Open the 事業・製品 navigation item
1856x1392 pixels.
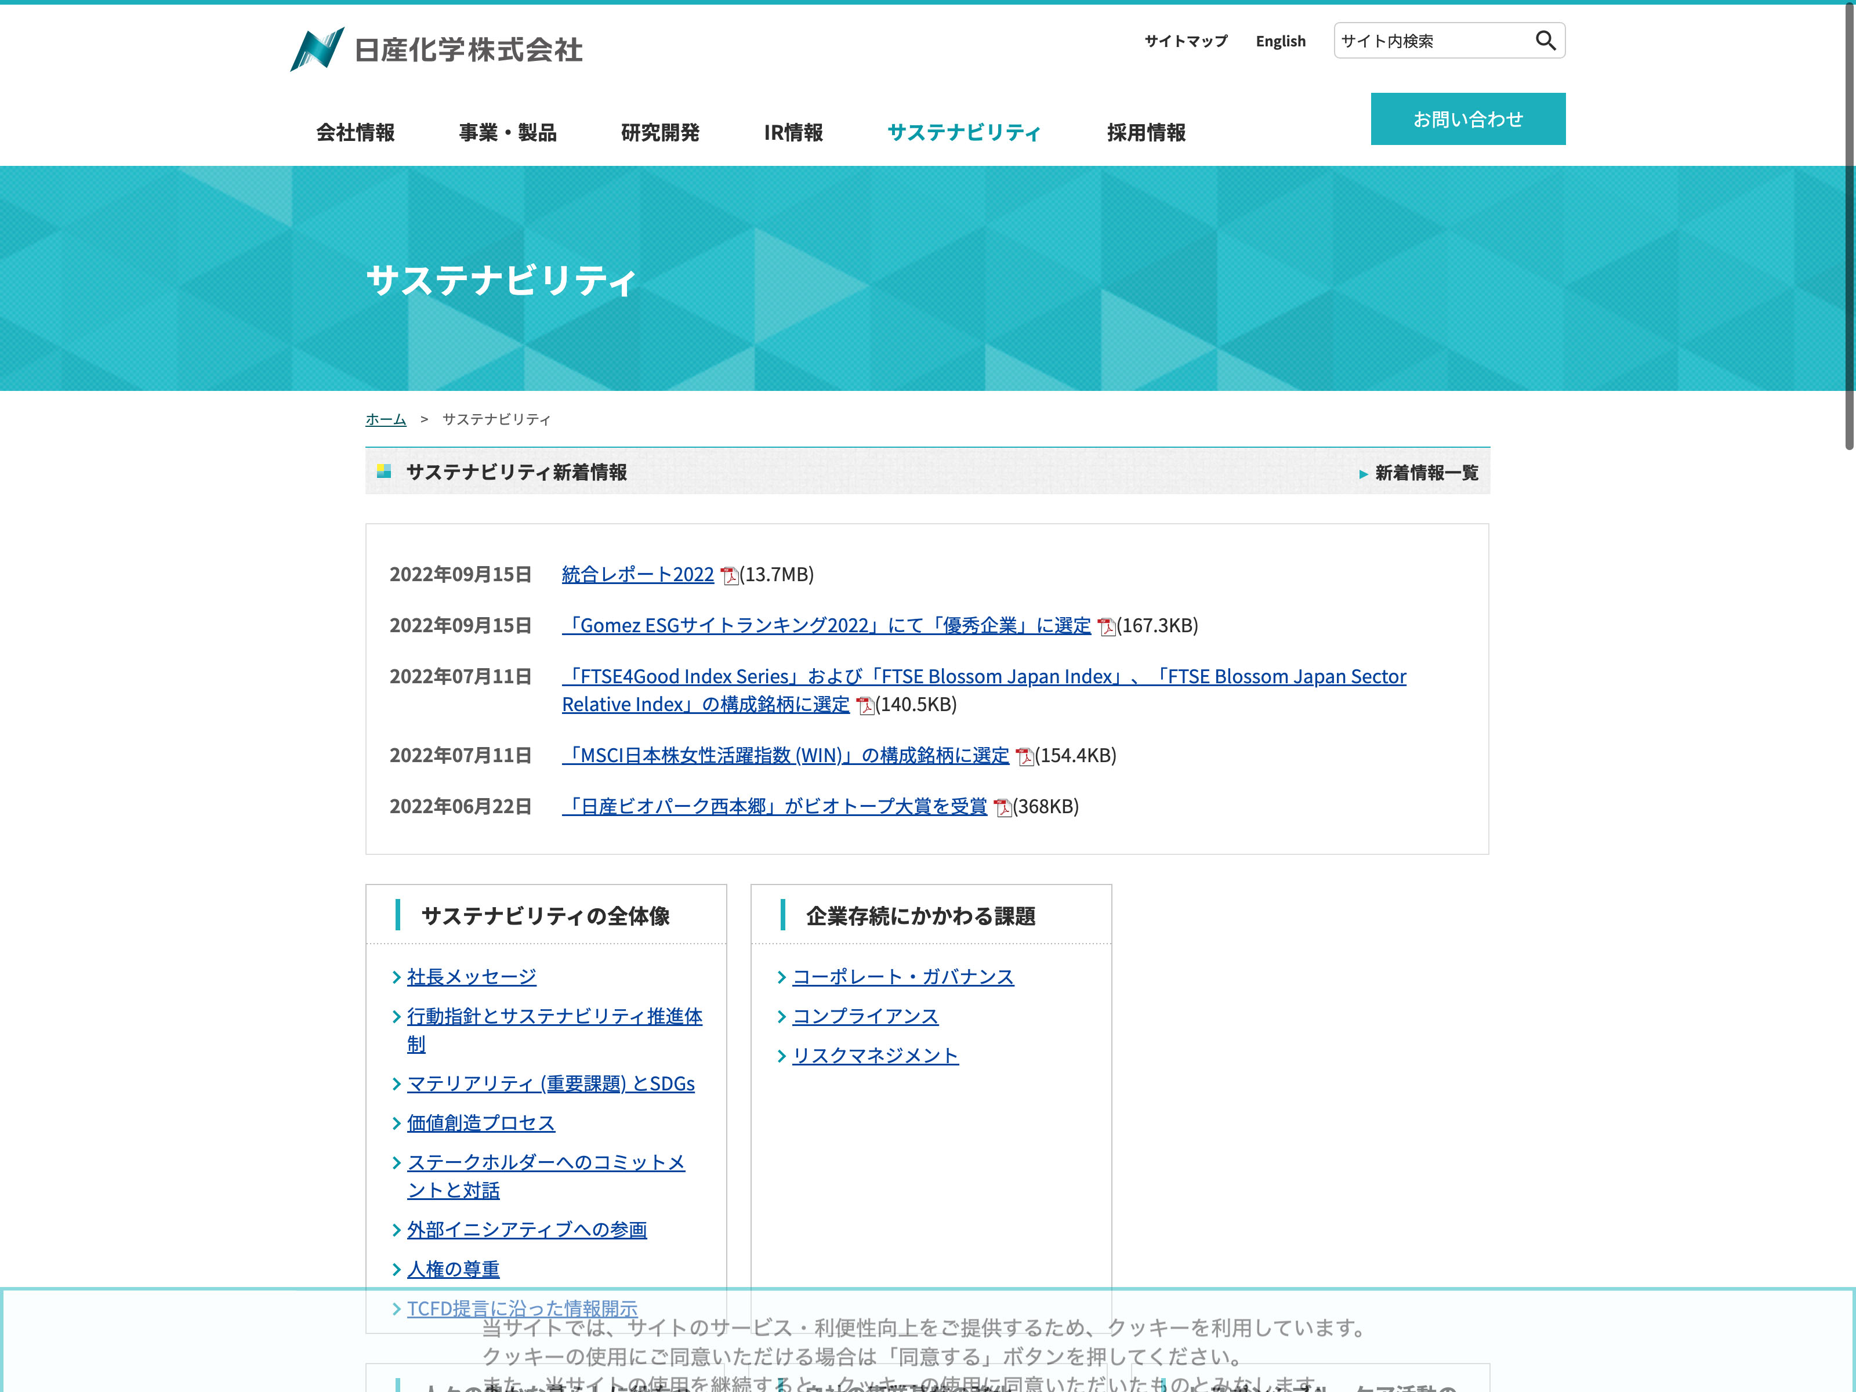(507, 133)
